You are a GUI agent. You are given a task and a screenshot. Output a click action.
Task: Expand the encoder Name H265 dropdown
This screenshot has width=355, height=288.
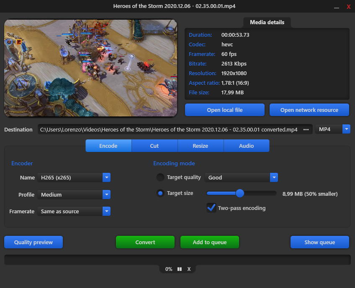tap(106, 177)
